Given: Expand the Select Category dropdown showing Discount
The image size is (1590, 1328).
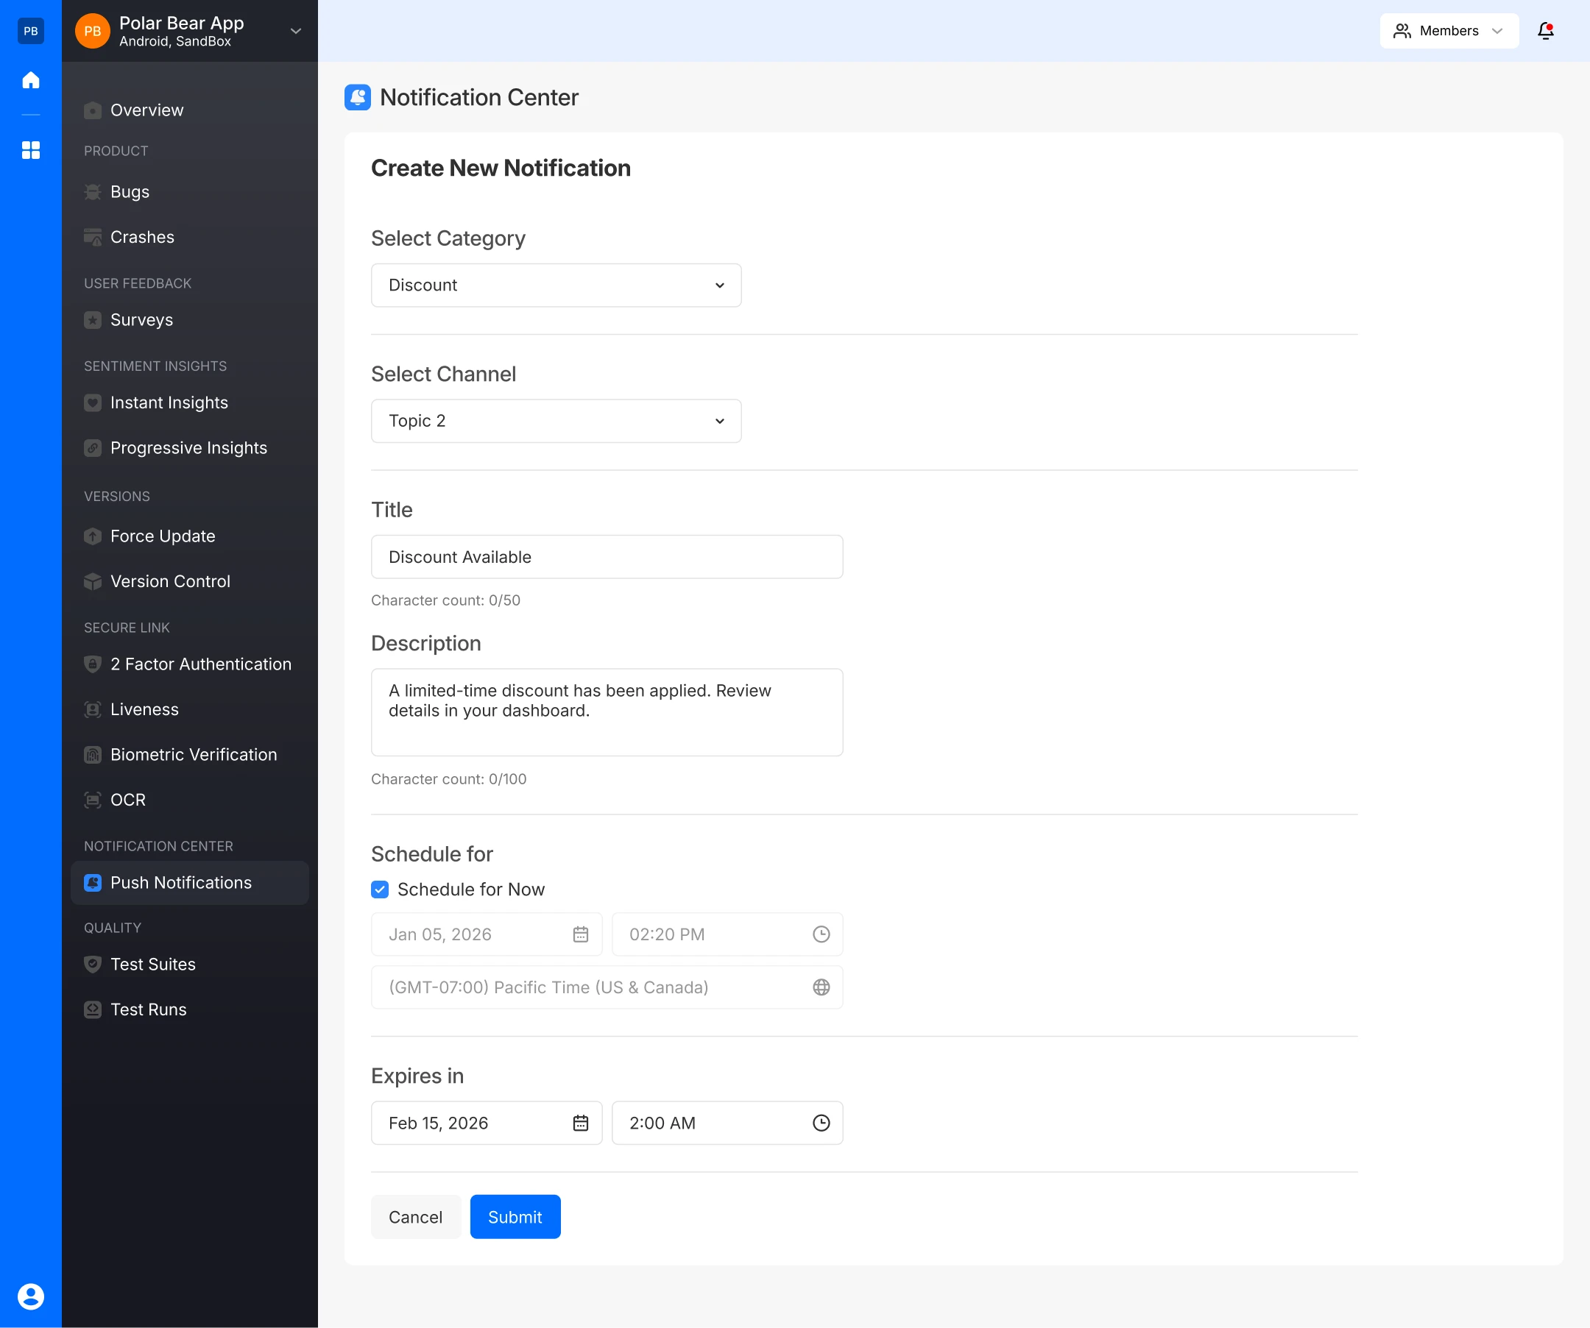Looking at the screenshot, I should pyautogui.click(x=556, y=285).
